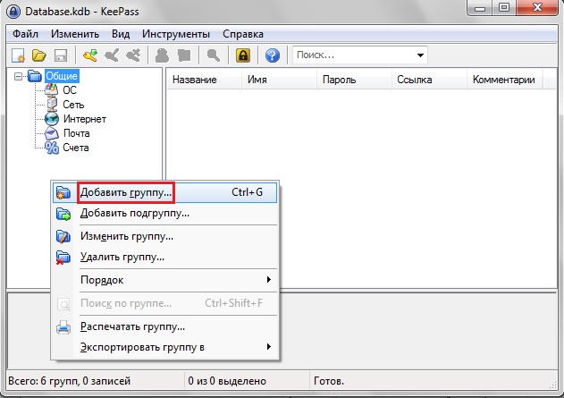Click the Add entry key icon
Screen dimensions: 564x398
pos(90,55)
